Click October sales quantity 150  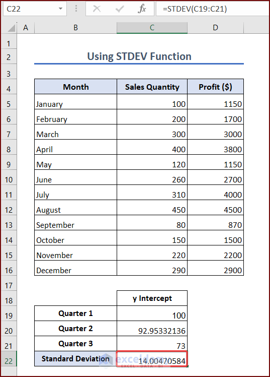(152, 238)
